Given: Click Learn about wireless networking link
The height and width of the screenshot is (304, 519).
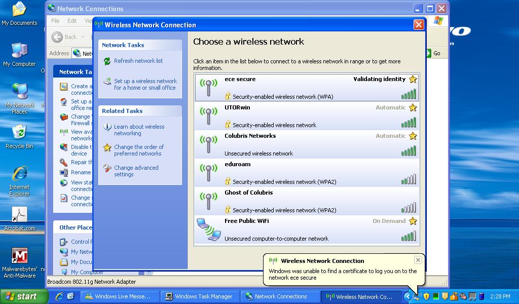Looking at the screenshot, I should click(139, 130).
